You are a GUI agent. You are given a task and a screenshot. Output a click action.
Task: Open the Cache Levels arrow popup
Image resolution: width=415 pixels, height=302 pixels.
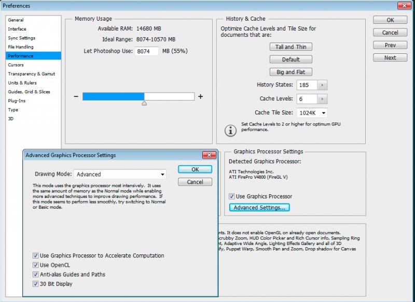[322, 99]
